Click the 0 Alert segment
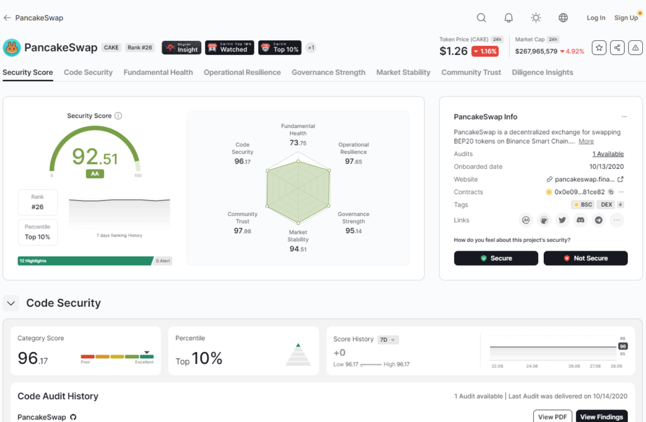 163,261
